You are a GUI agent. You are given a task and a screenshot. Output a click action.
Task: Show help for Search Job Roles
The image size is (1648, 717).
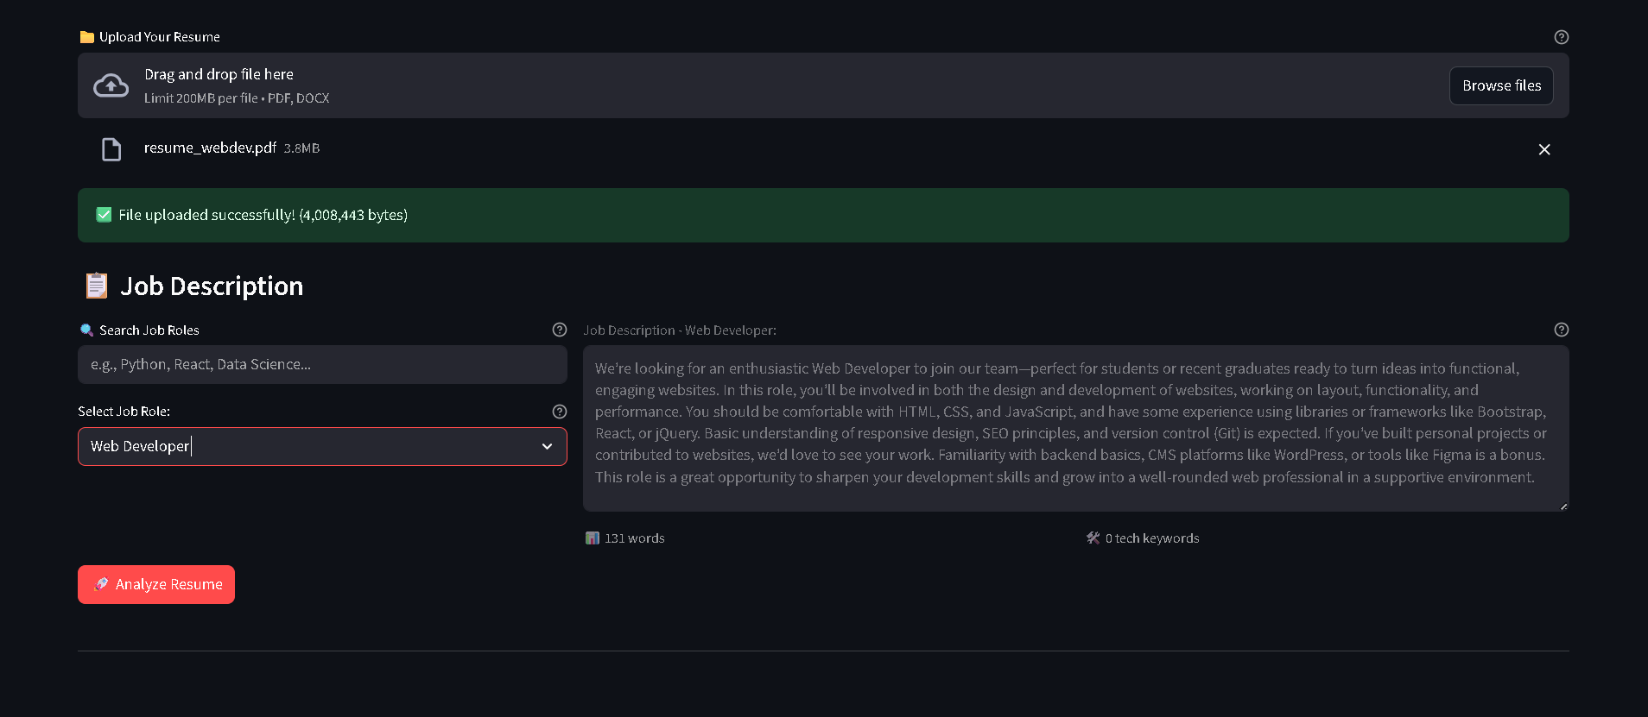pos(560,330)
